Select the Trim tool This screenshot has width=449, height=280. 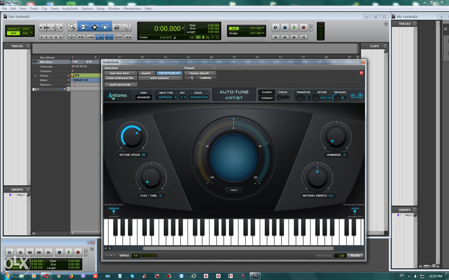click(84, 27)
